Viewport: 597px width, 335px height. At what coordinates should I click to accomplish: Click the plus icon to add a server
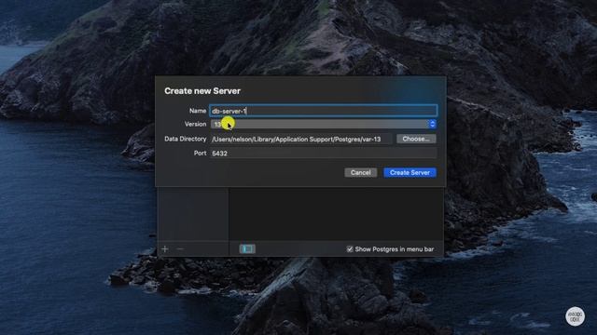pos(165,249)
